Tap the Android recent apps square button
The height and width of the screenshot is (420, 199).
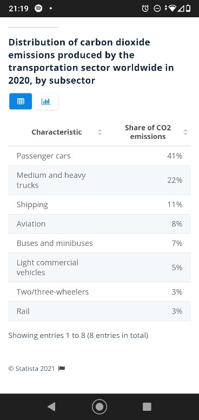point(147,406)
